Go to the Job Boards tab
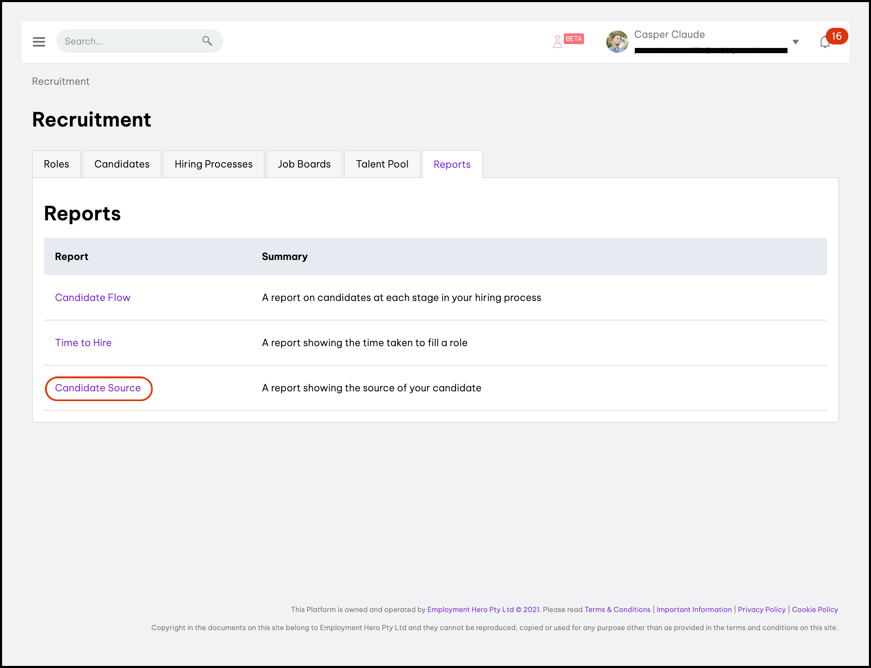The width and height of the screenshot is (871, 668). [304, 164]
